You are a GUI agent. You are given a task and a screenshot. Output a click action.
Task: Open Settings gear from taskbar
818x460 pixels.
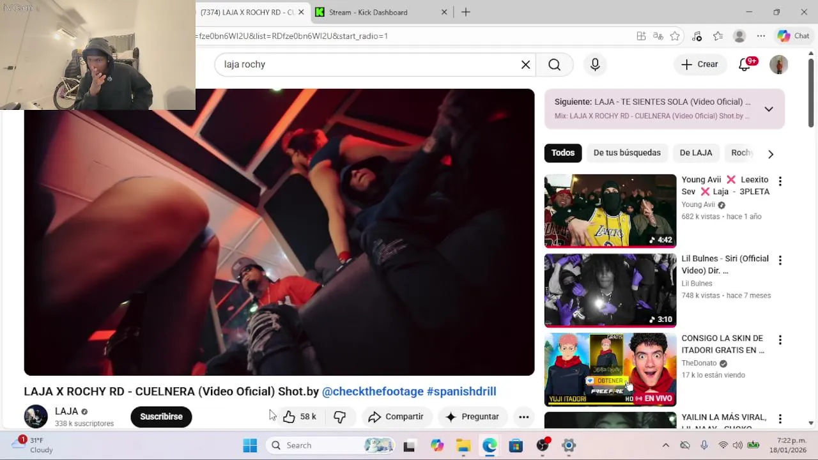(x=569, y=445)
